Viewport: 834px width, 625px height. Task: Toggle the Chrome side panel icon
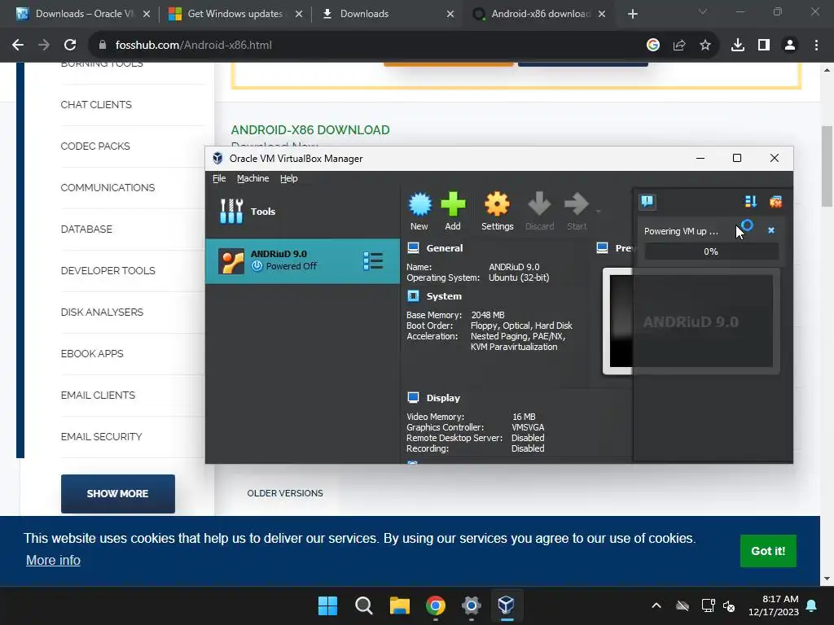coord(764,46)
